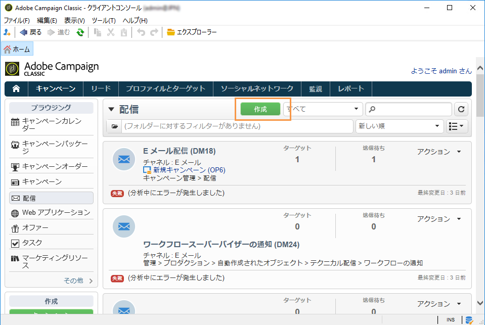
Task: Select 配信 in the sidebar
Action: coord(52,198)
